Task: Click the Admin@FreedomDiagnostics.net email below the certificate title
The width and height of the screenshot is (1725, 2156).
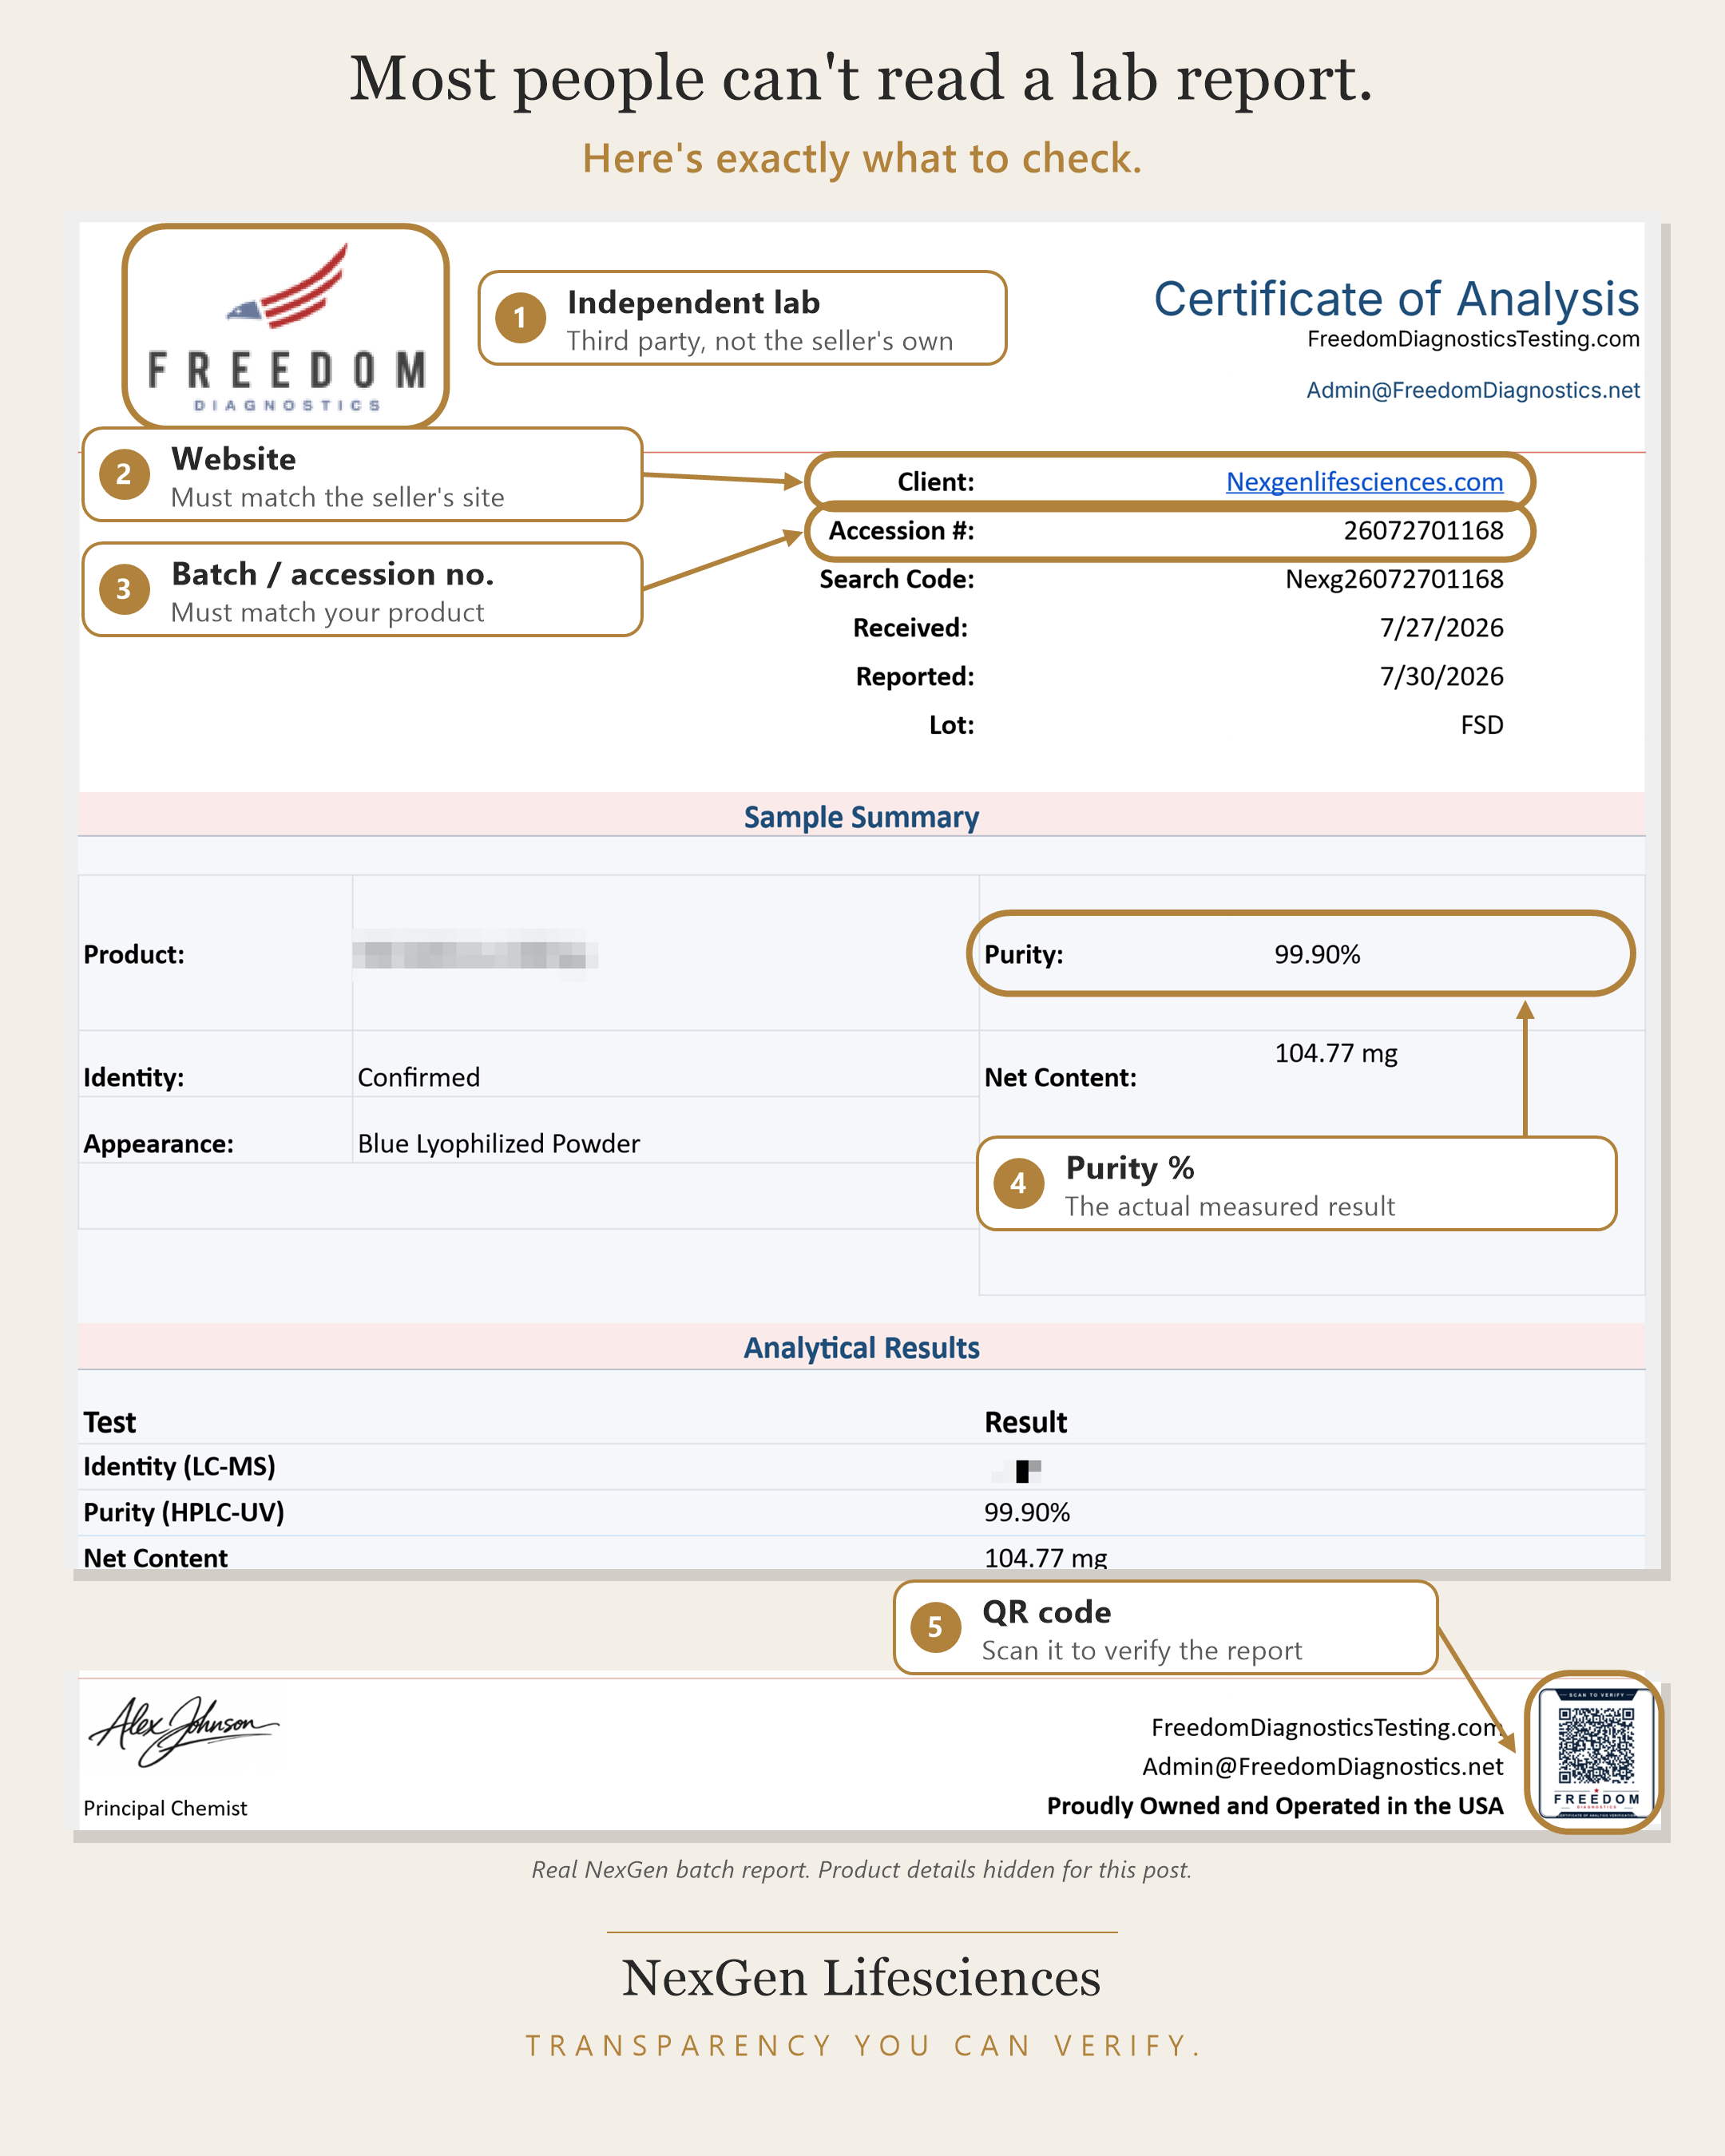Action: pyautogui.click(x=1472, y=390)
